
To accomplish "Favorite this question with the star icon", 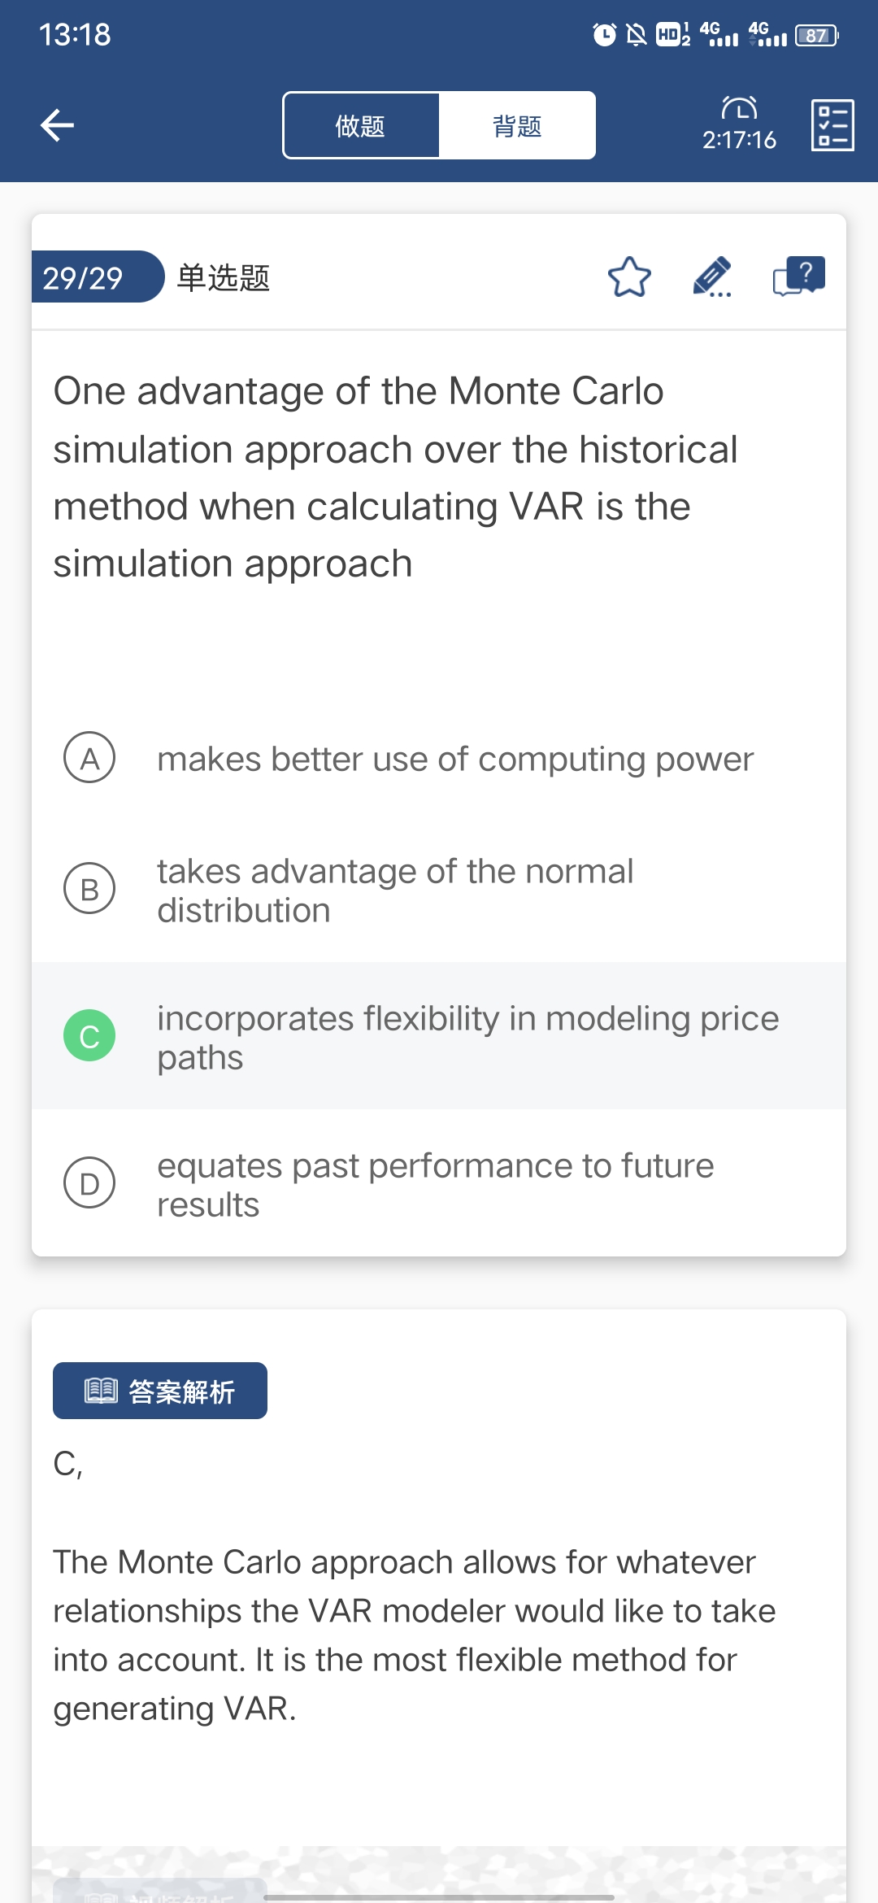I will click(629, 277).
